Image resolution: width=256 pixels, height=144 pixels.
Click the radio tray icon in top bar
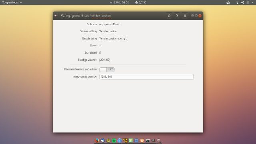(228, 2)
